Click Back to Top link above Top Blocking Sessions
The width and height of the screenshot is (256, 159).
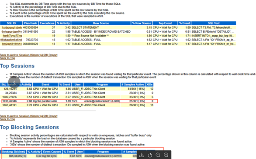pyautogui.click(x=7, y=119)
